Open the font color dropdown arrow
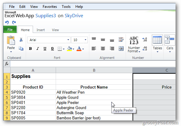This screenshot has height=126, width=181. [83, 49]
